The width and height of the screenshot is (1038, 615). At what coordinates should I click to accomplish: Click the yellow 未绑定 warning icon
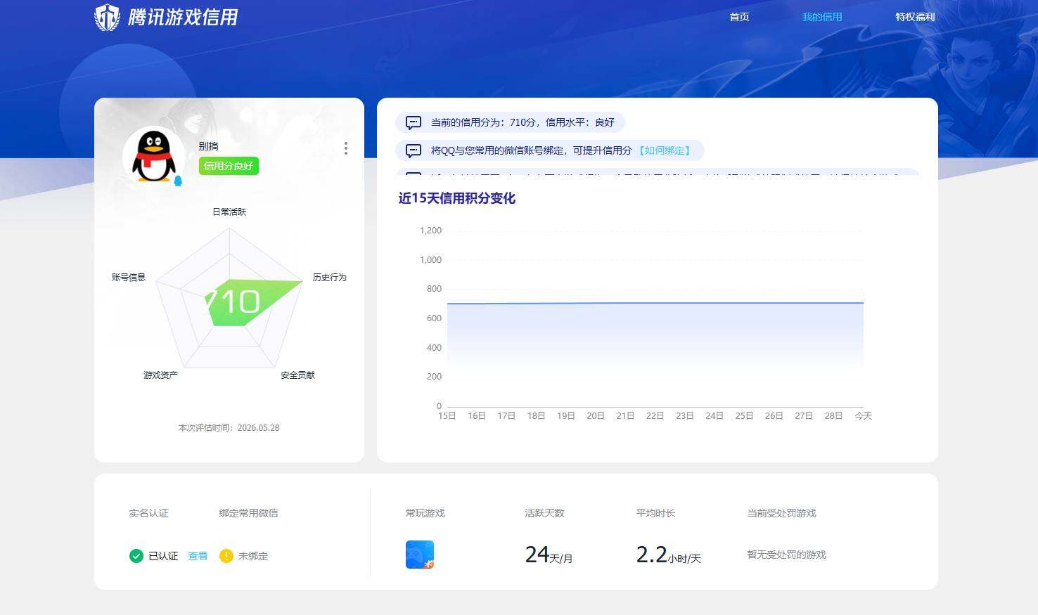(x=226, y=556)
